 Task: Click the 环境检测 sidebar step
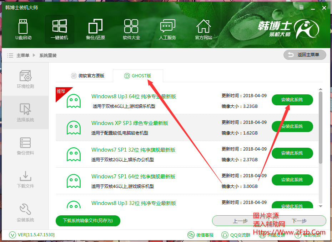[25, 79]
